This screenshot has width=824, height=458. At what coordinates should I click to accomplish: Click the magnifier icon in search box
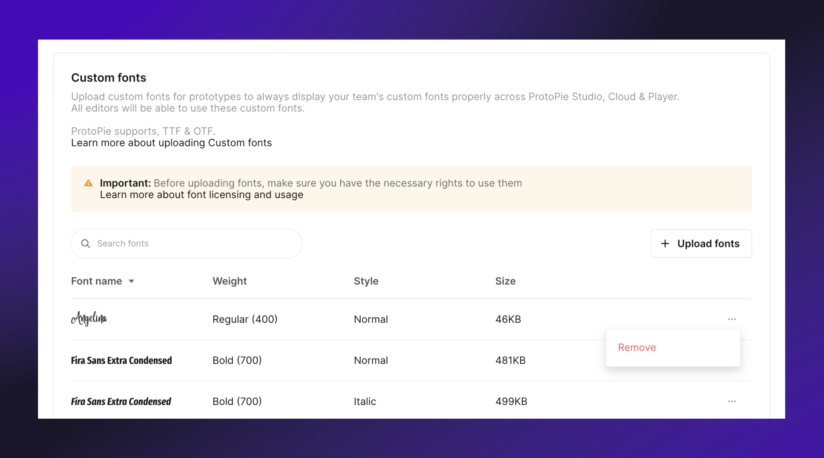click(x=85, y=243)
